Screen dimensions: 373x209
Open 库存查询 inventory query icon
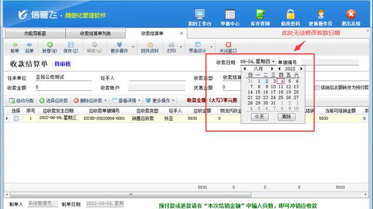(261, 14)
